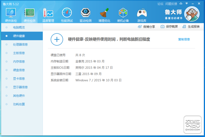
Task: Click the 内存制造日期 label
Action: pyautogui.click(x=59, y=61)
